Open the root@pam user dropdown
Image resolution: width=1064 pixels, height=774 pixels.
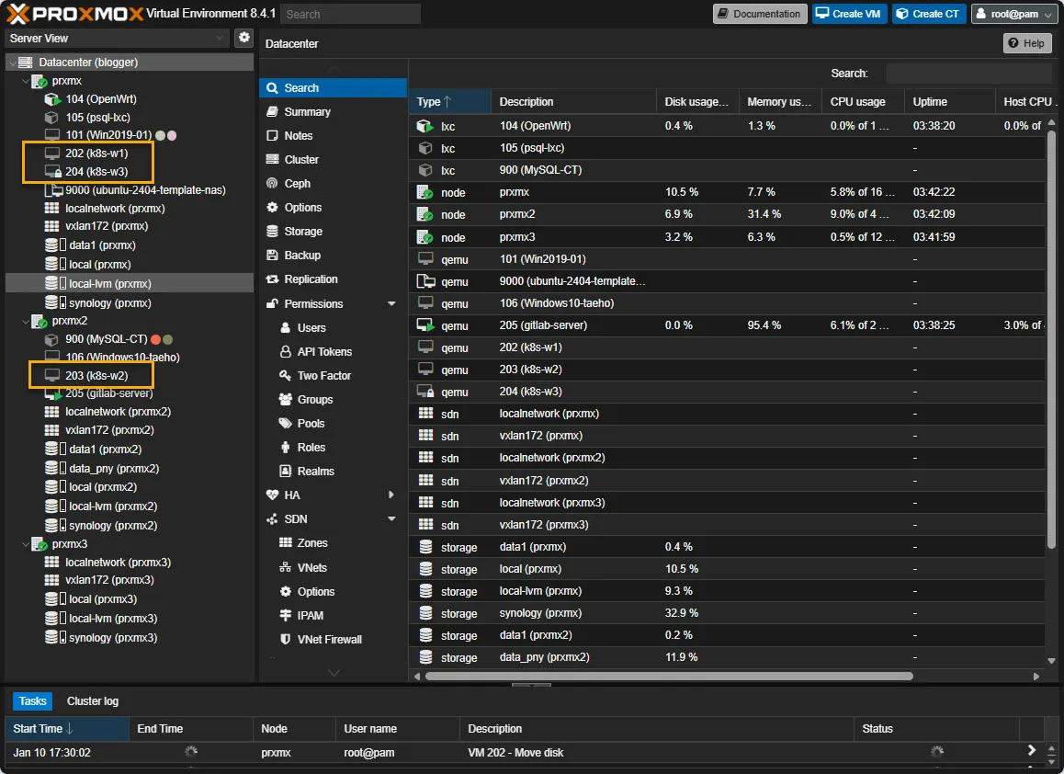pyautogui.click(x=1013, y=14)
